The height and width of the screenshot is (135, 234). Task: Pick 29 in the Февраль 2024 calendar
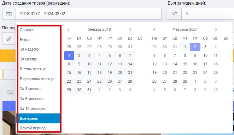pos(185,81)
